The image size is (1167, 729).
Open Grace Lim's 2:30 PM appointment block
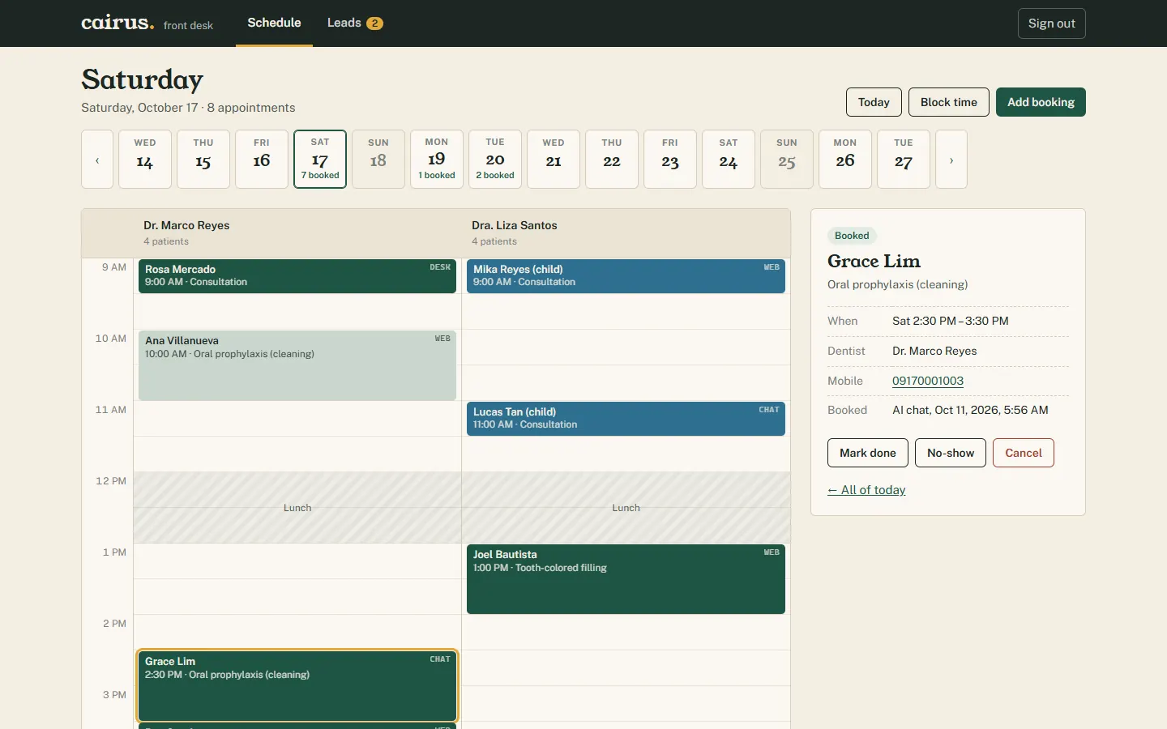coord(297,685)
